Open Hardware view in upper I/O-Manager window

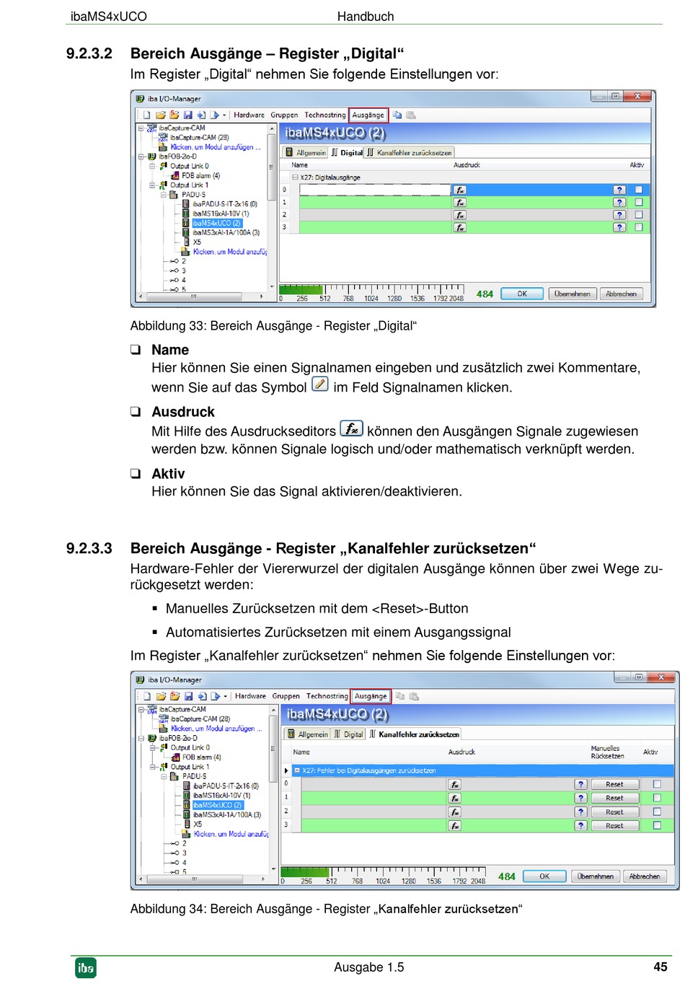point(249,115)
